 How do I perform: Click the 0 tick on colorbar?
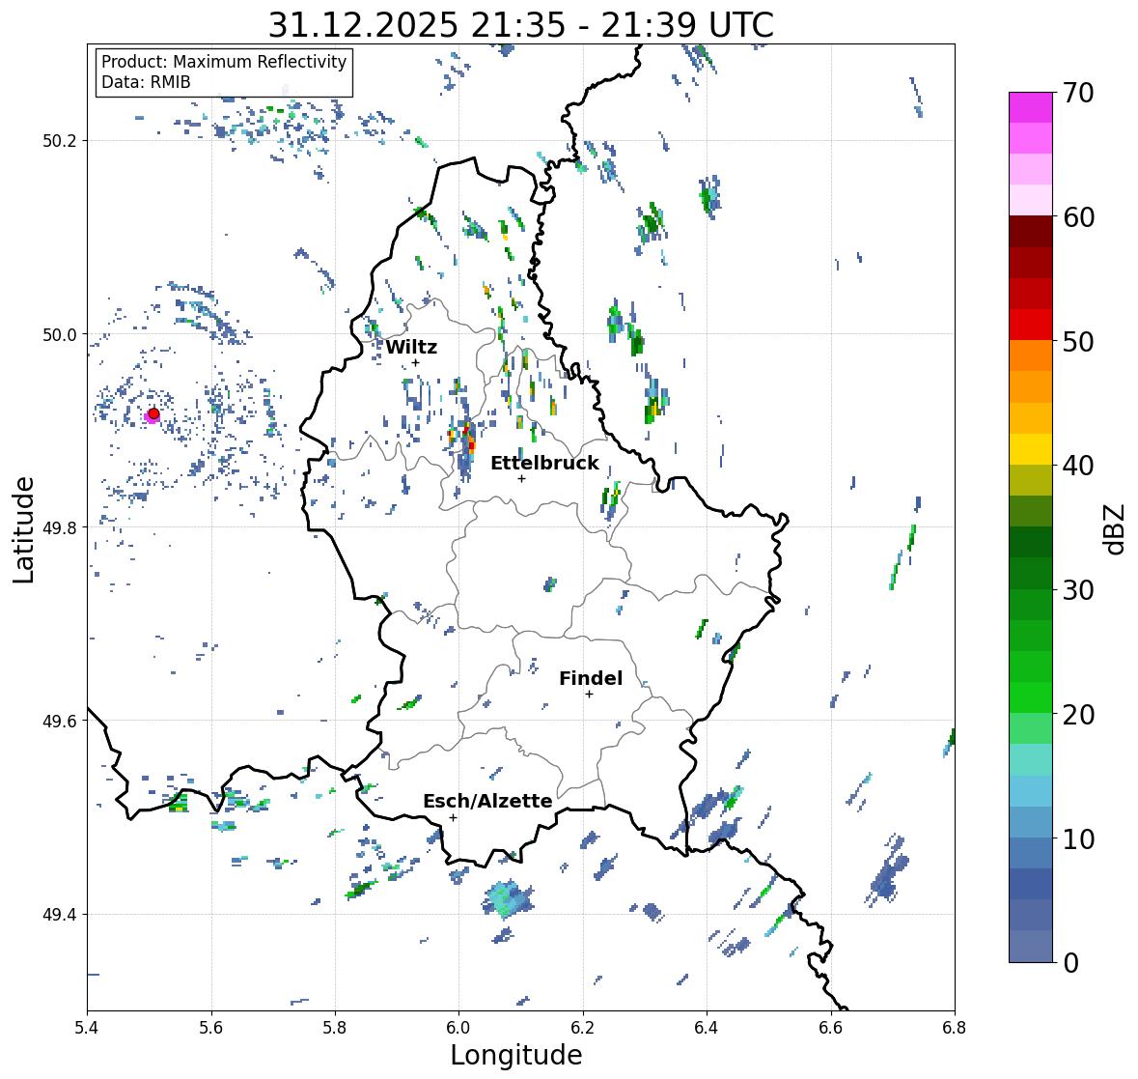click(1070, 963)
